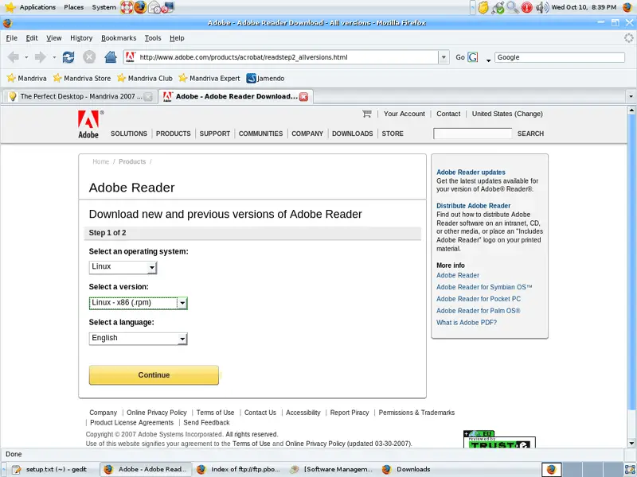The width and height of the screenshot is (637, 477).
Task: Open the mail client launcher in top panel
Action: point(154,7)
